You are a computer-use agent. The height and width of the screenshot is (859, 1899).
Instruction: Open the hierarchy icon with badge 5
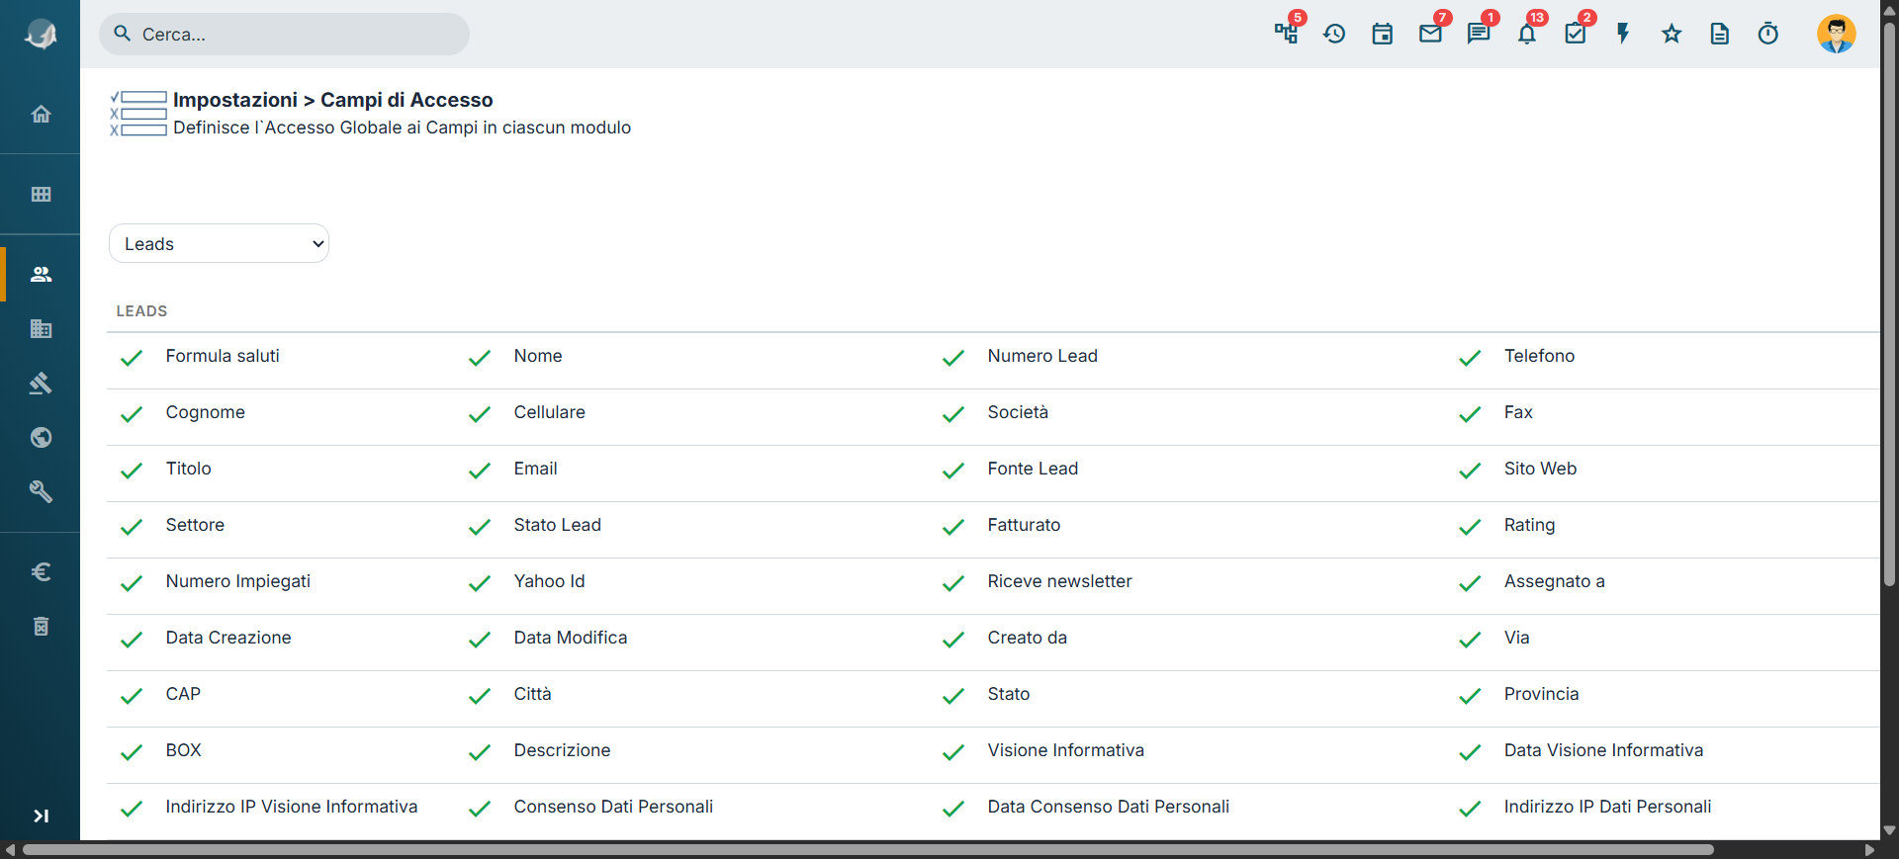point(1286,34)
